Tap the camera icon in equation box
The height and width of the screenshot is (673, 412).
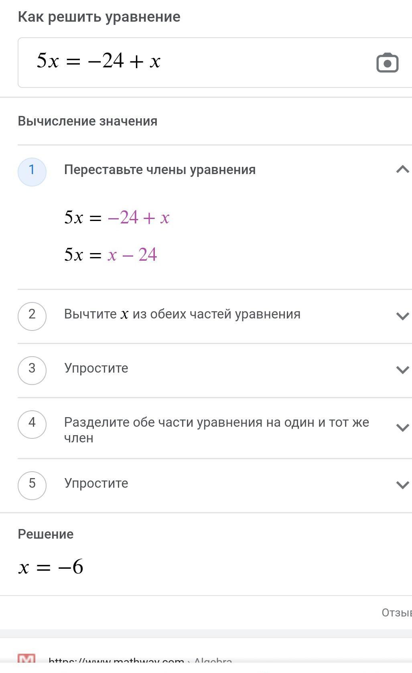[387, 63]
